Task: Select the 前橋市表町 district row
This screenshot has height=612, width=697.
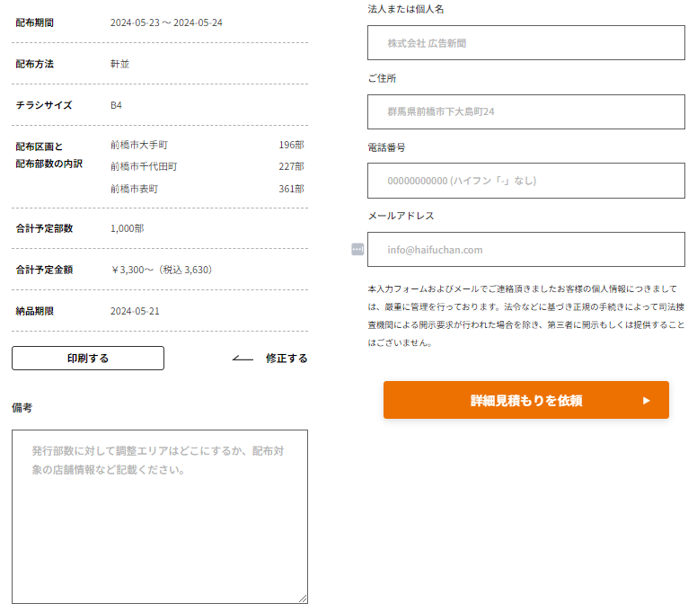Action: (x=207, y=189)
